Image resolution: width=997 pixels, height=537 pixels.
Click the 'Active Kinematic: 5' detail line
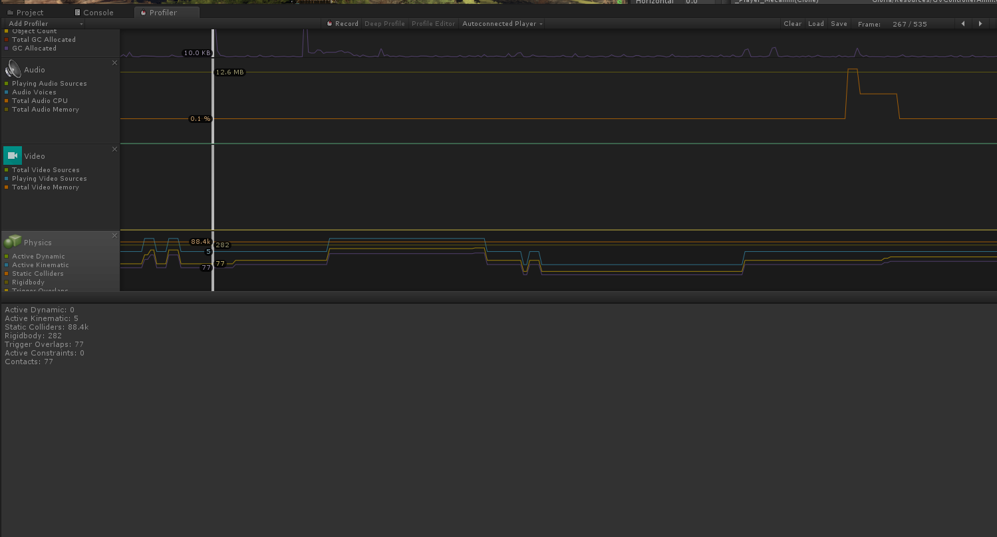[x=41, y=318]
